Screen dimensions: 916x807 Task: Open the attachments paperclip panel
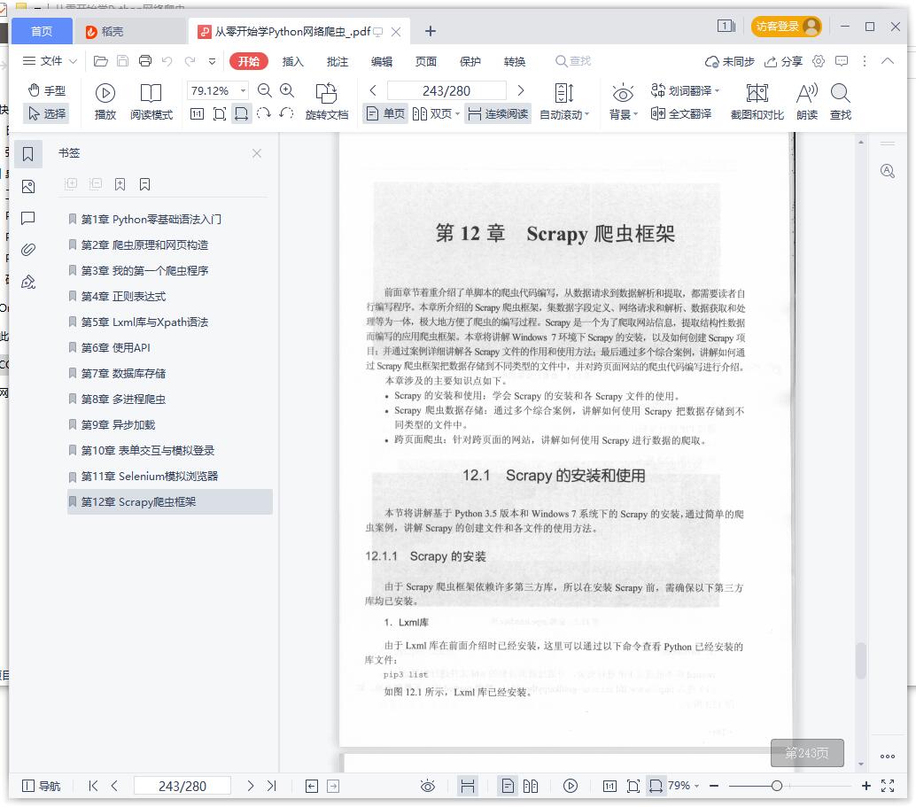28,250
